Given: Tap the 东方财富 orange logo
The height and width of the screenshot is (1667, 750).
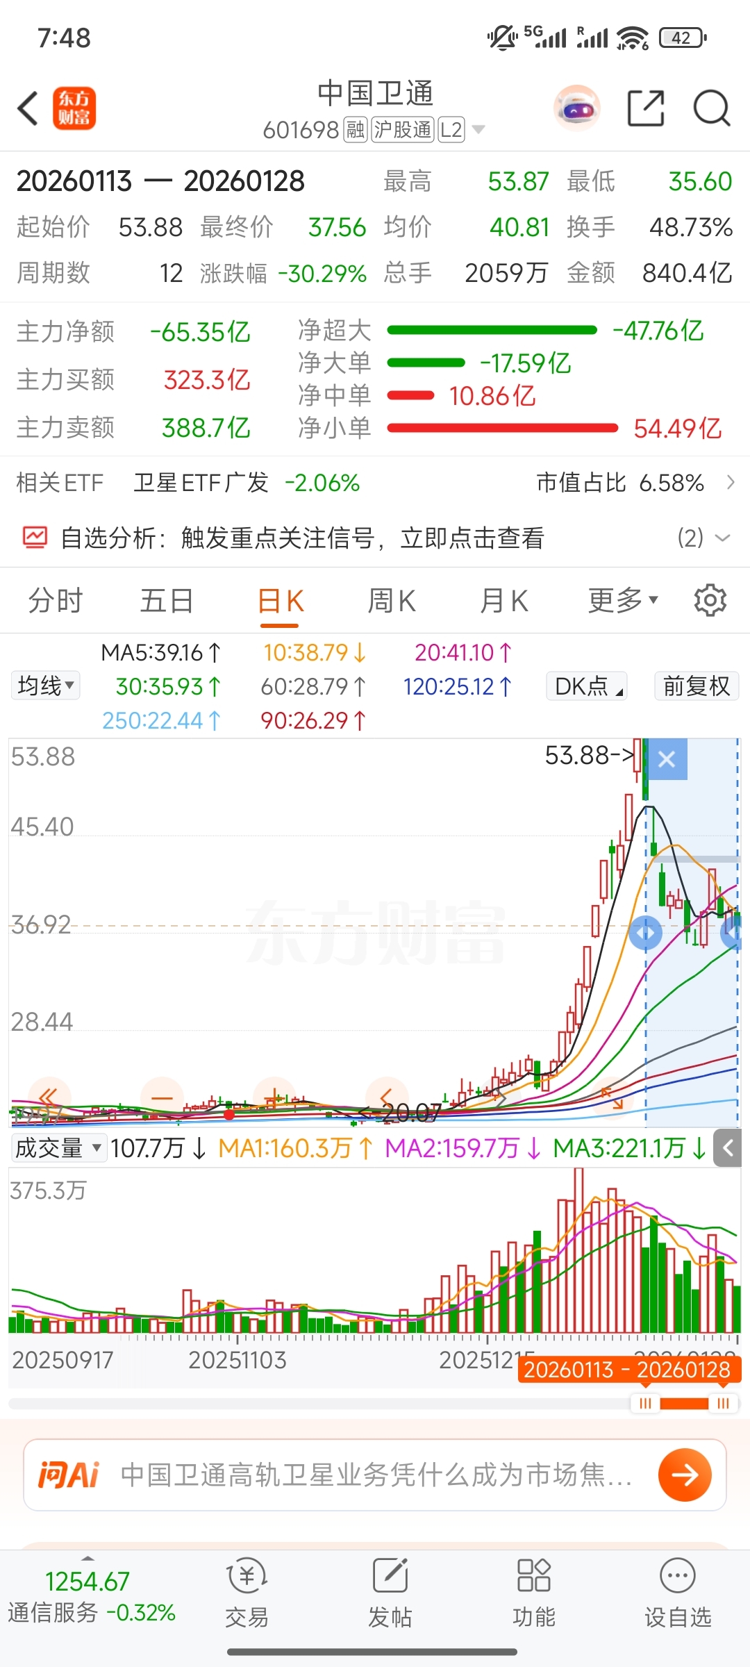Looking at the screenshot, I should point(74,108).
